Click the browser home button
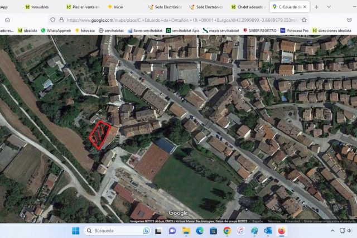 [7, 20]
